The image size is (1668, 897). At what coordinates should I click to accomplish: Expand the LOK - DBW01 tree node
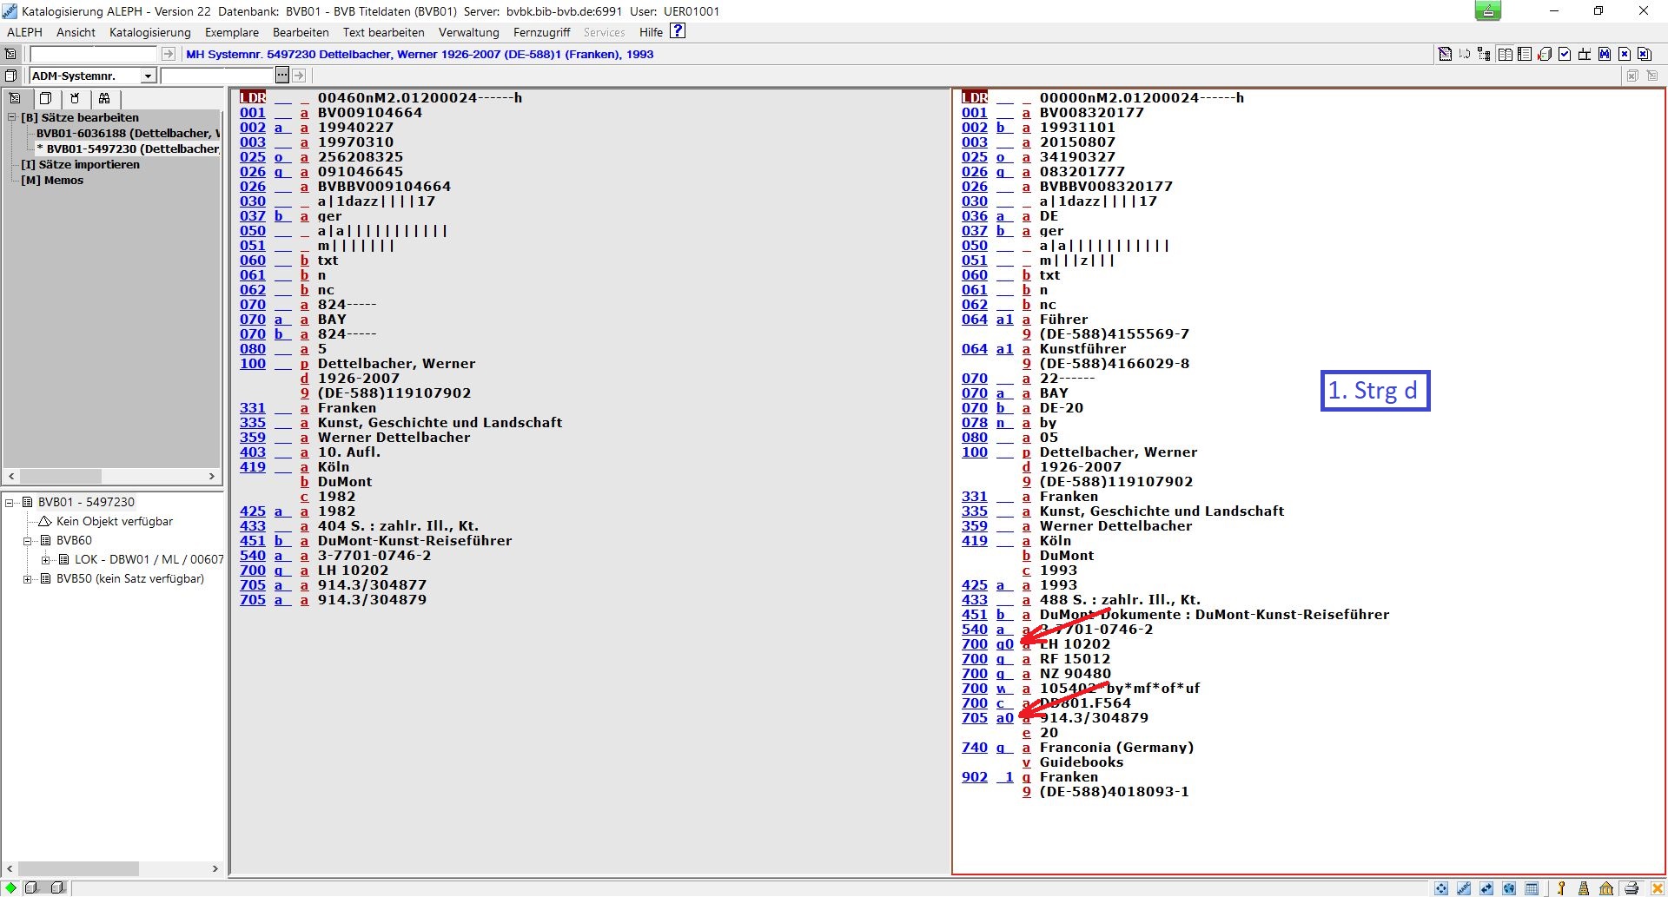pyautogui.click(x=46, y=560)
